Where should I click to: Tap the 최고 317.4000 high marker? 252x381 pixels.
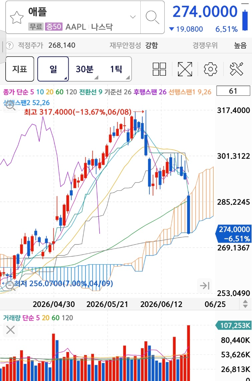point(78,112)
